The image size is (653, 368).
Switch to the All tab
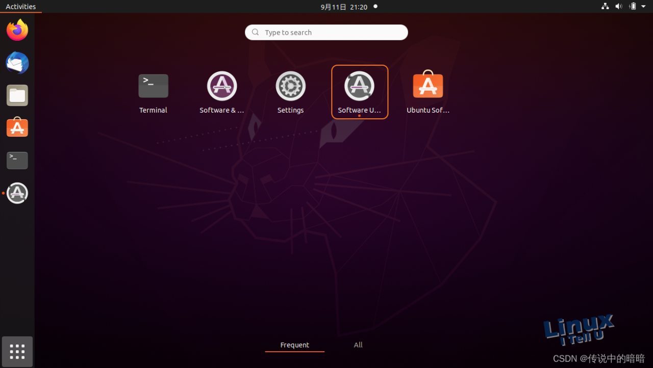coord(358,345)
